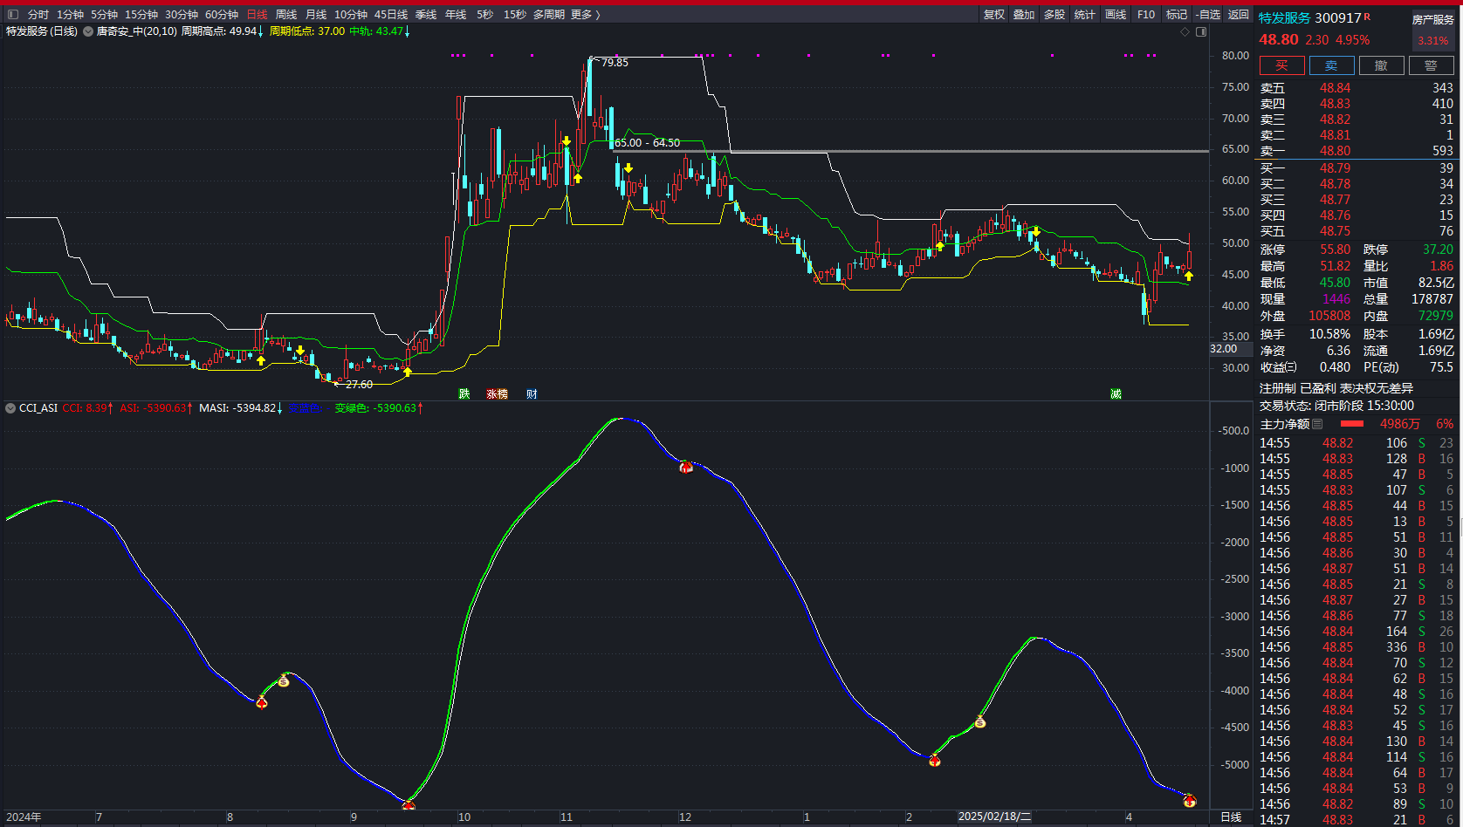Switch to 季线 quarterly chart
Screen dimensions: 1463x827
click(x=426, y=14)
